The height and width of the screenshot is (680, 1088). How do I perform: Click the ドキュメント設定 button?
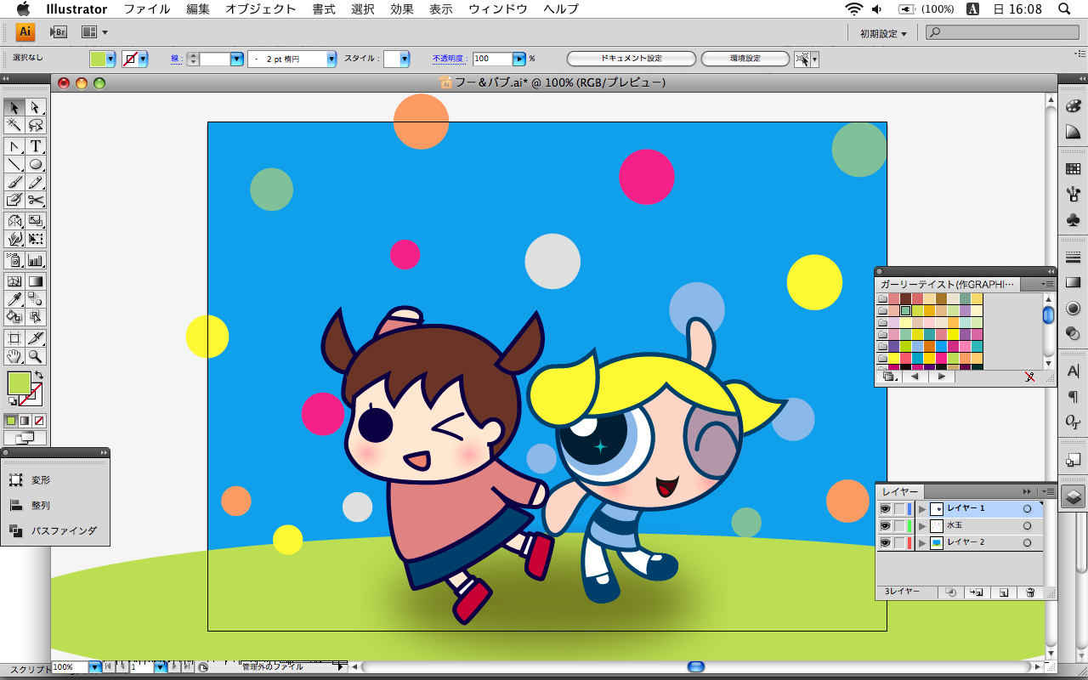tap(632, 59)
